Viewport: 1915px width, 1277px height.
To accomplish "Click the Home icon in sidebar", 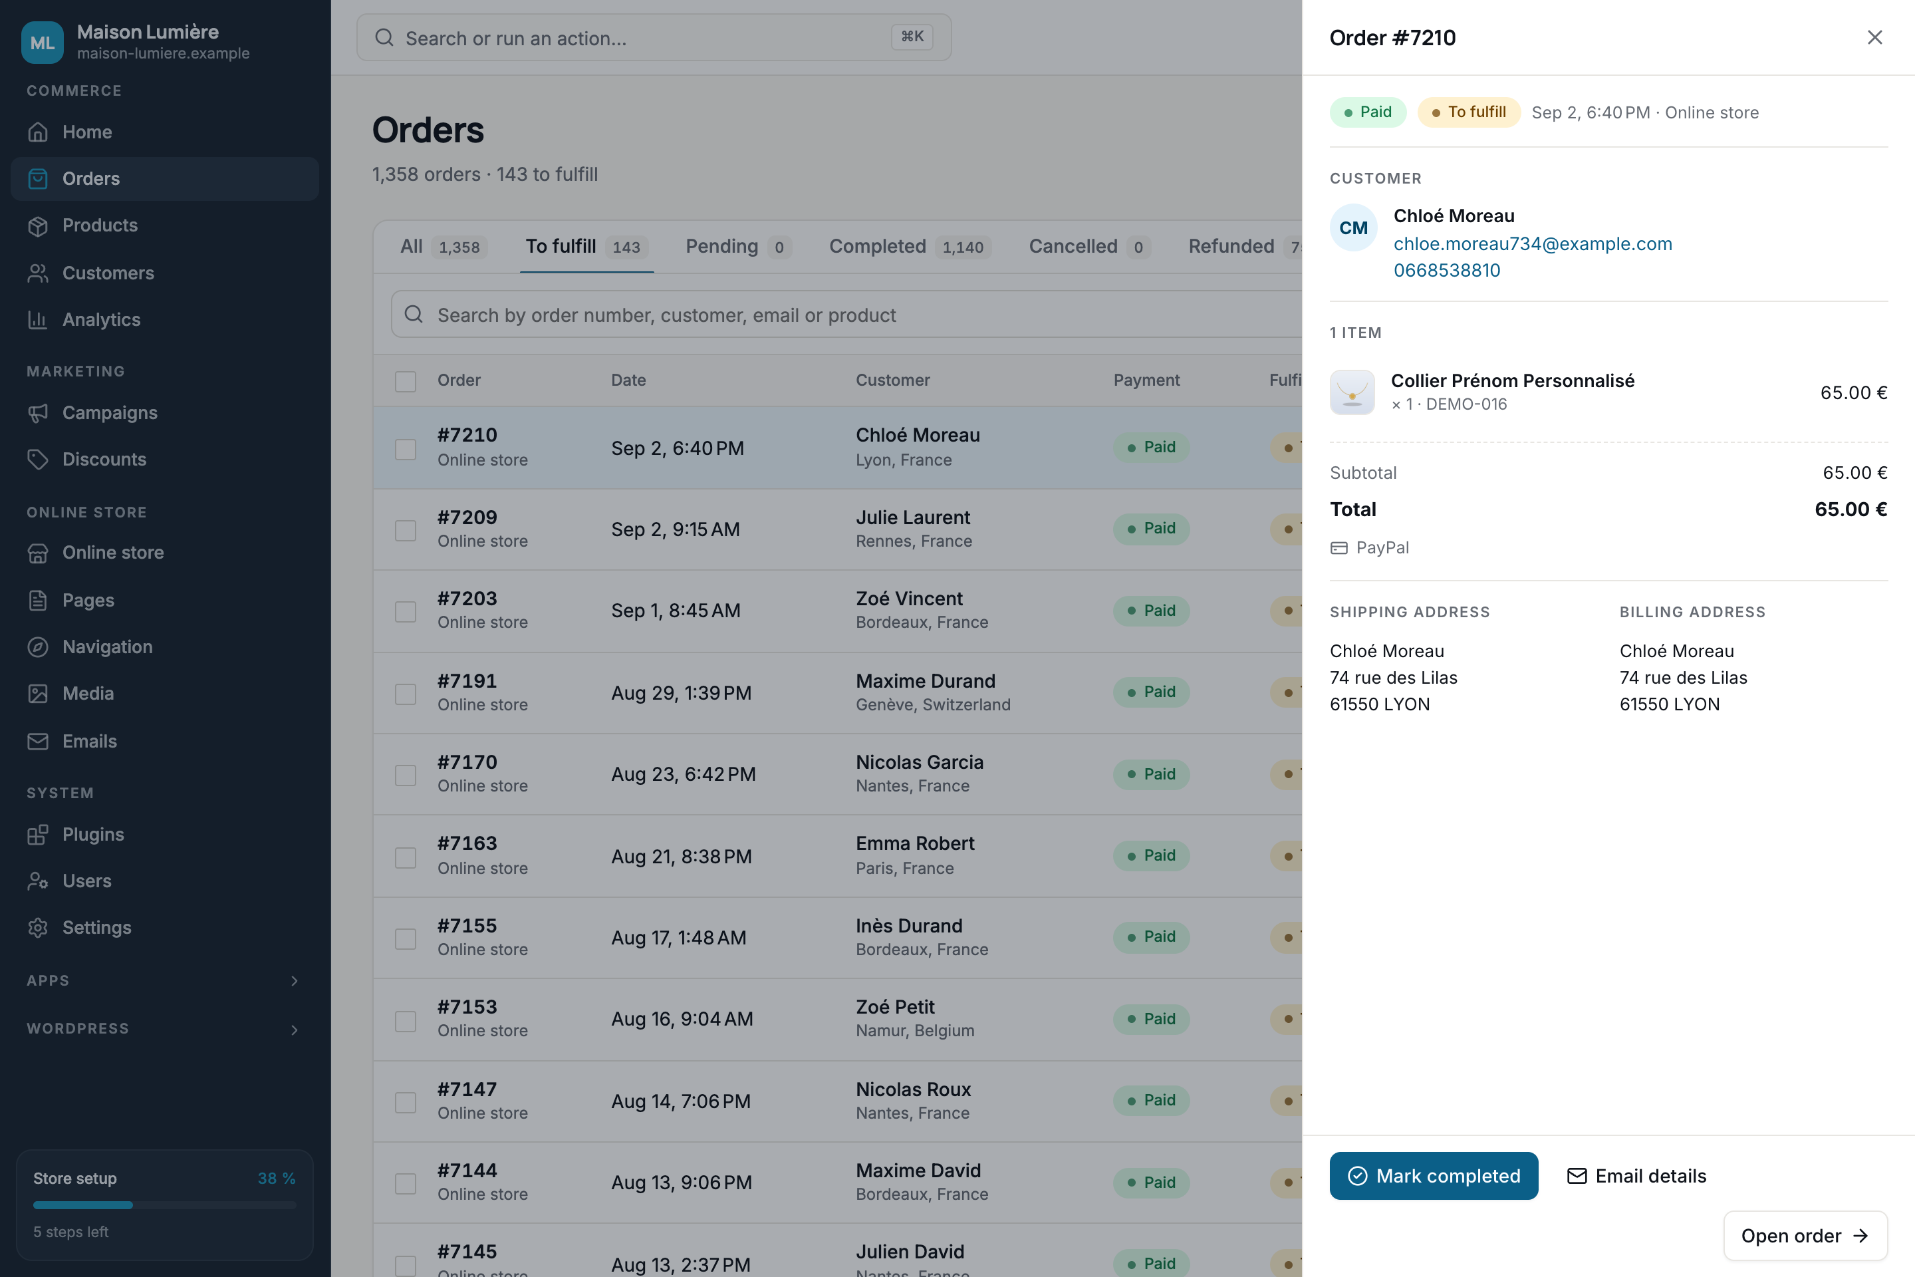I will tap(37, 132).
